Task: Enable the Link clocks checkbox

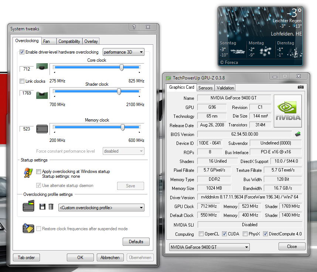Action: click(22, 81)
